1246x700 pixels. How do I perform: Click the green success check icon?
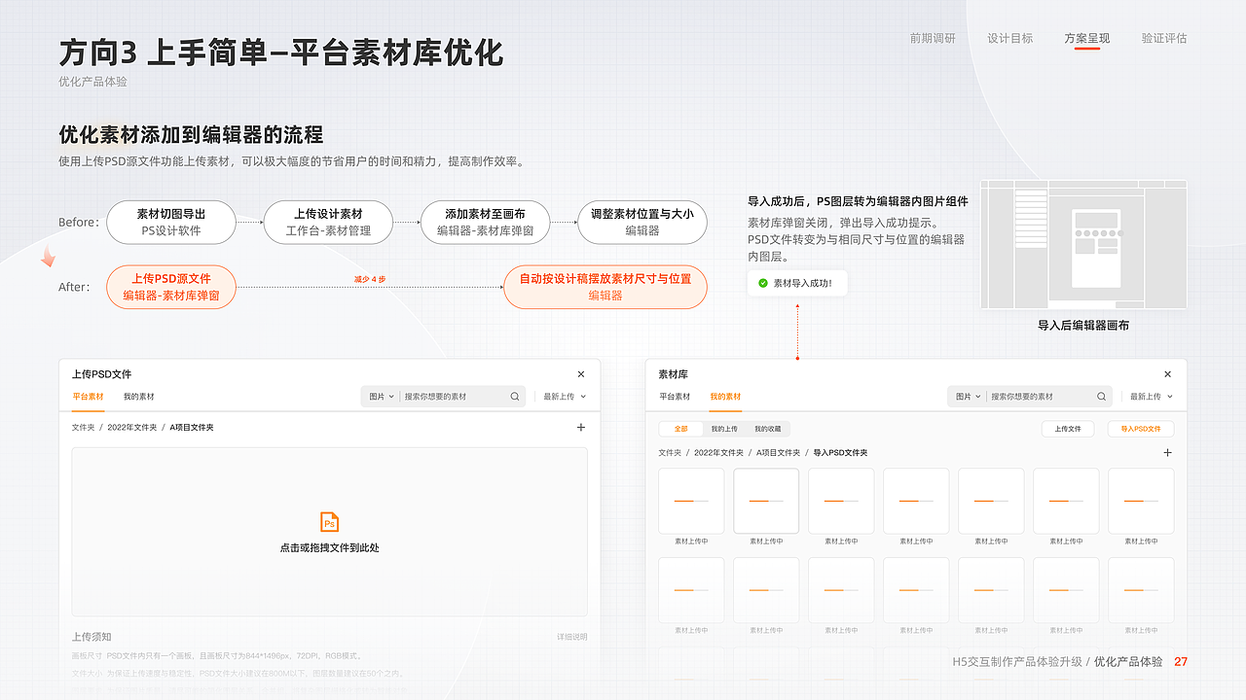[763, 284]
